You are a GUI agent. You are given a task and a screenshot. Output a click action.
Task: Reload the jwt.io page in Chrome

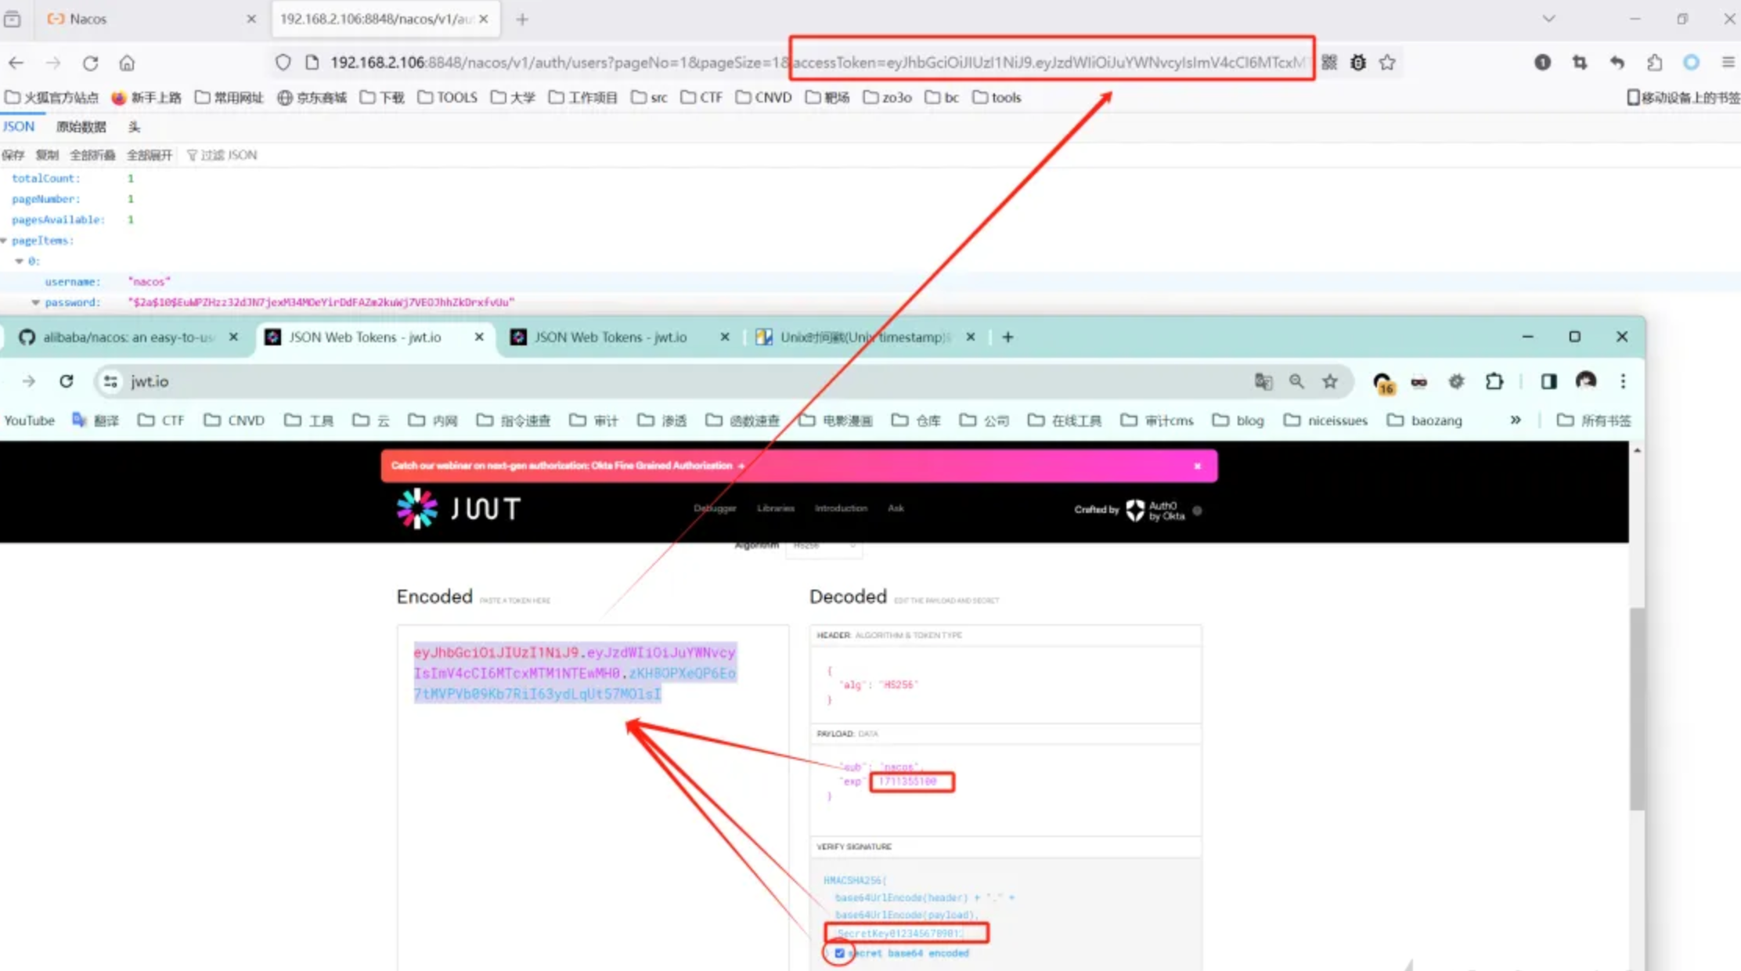click(67, 381)
